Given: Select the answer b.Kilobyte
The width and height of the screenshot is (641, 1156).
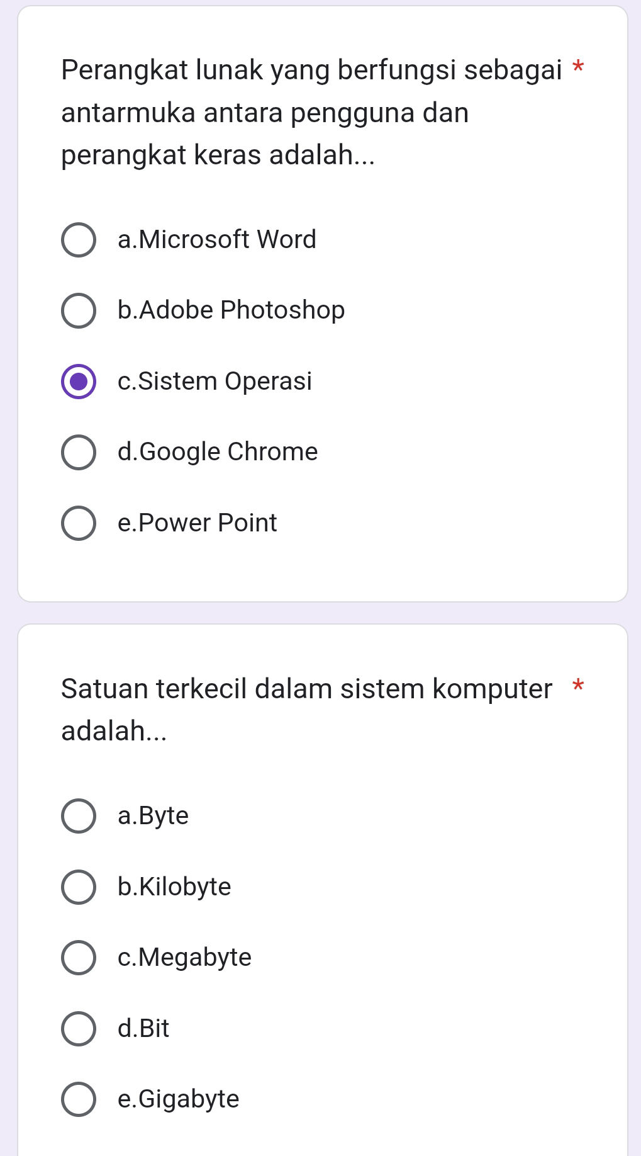Looking at the screenshot, I should 78,887.
